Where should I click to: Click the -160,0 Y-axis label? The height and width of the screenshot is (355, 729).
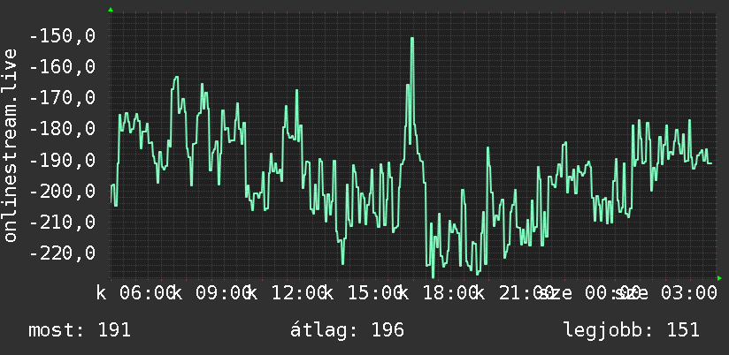click(x=63, y=67)
